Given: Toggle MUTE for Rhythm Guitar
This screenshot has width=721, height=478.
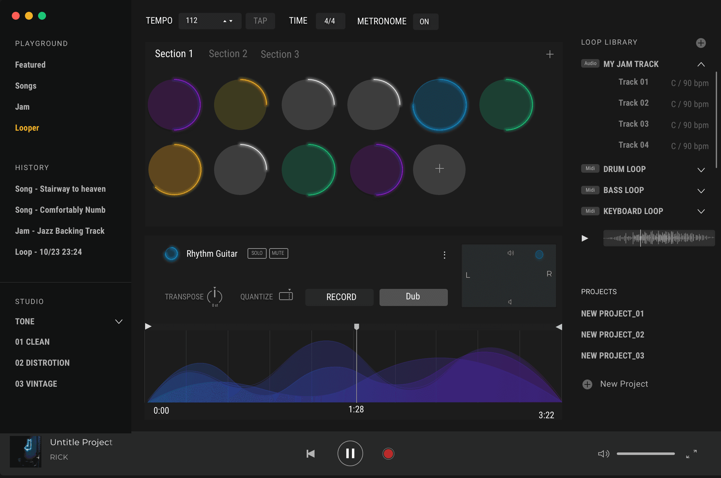Looking at the screenshot, I should 278,253.
